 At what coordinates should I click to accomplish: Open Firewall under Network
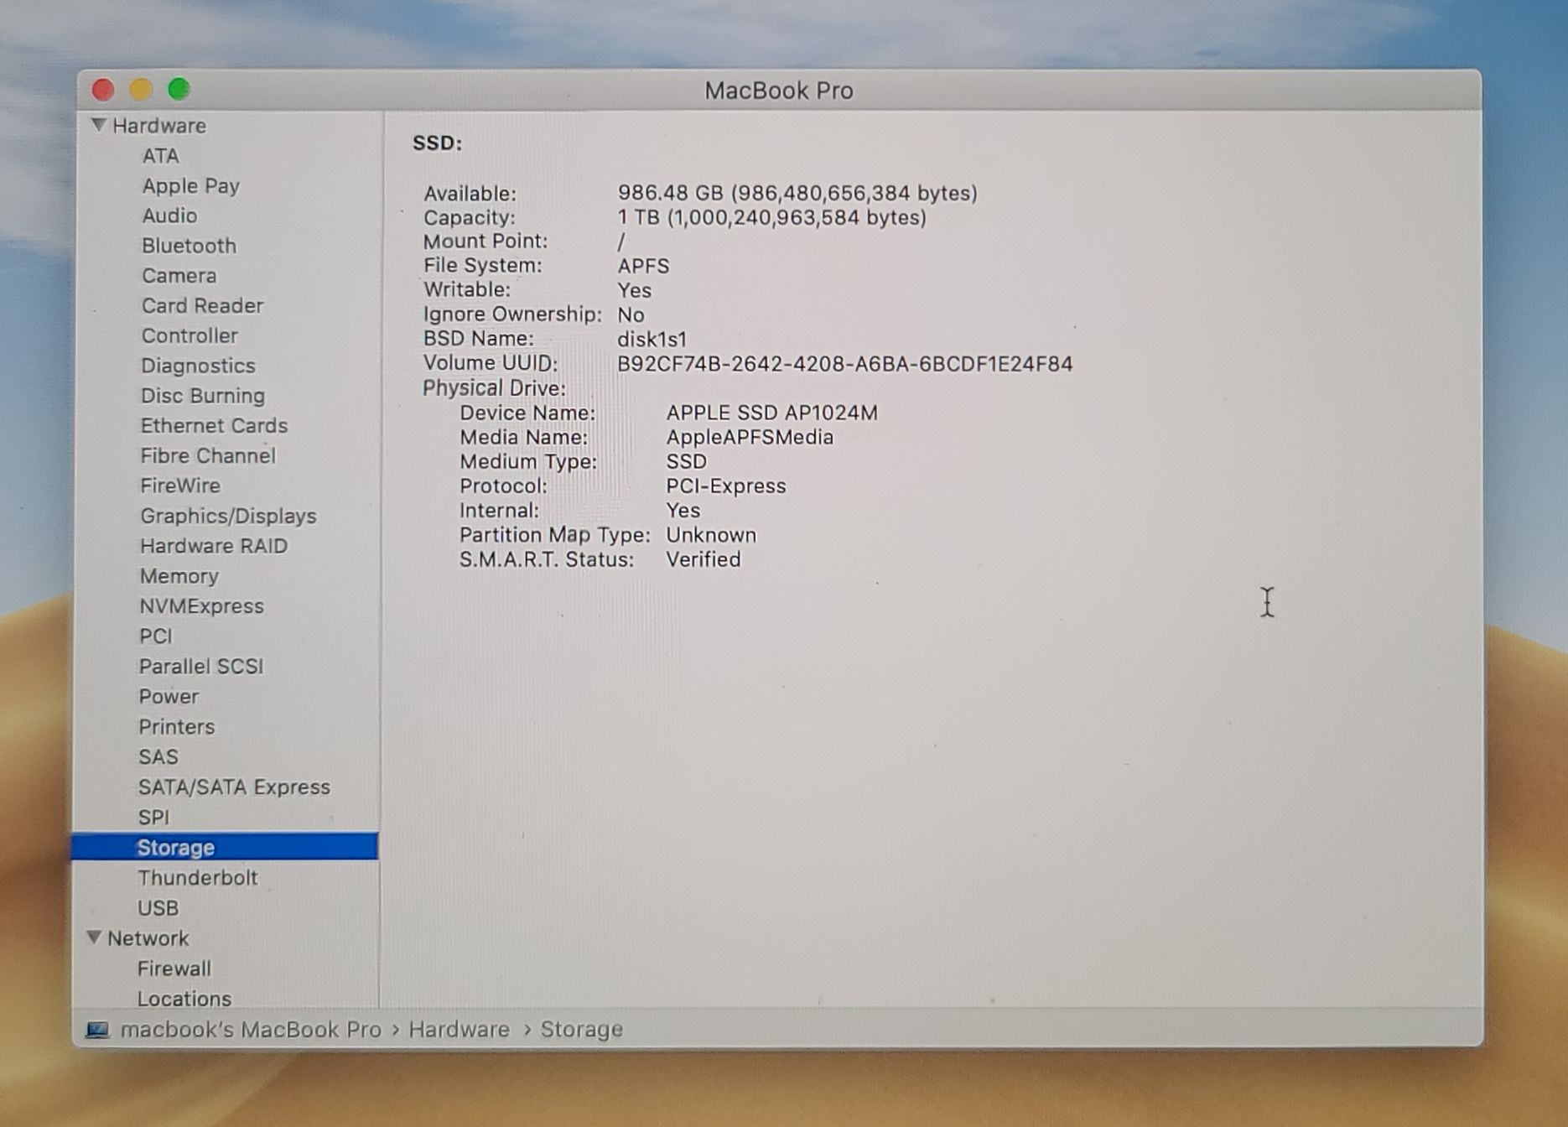coord(174,969)
